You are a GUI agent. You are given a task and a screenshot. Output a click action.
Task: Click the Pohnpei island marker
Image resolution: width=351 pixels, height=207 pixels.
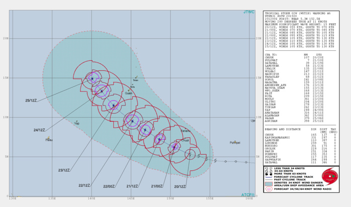click(234, 142)
